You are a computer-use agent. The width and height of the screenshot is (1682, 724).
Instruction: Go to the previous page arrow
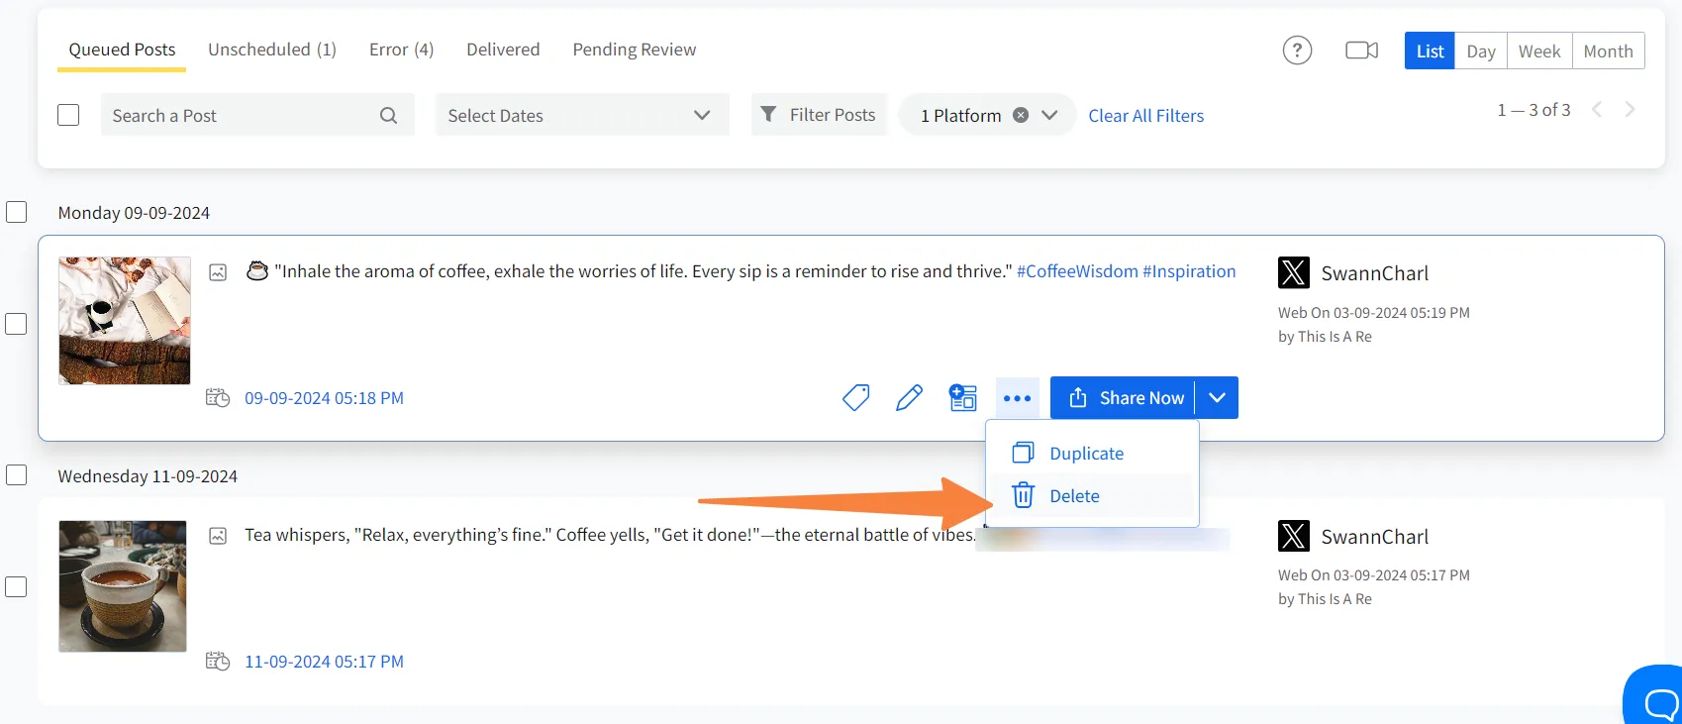pyautogui.click(x=1596, y=110)
